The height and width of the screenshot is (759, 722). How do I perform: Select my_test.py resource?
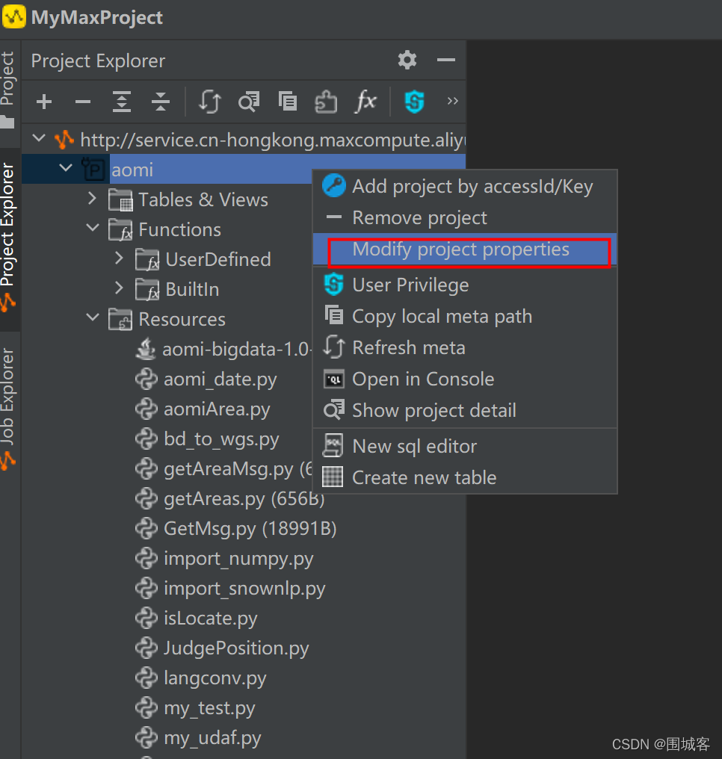(209, 709)
